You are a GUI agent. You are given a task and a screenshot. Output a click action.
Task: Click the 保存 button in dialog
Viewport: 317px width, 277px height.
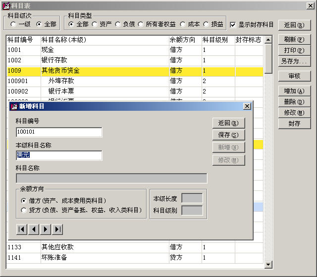pos(228,135)
